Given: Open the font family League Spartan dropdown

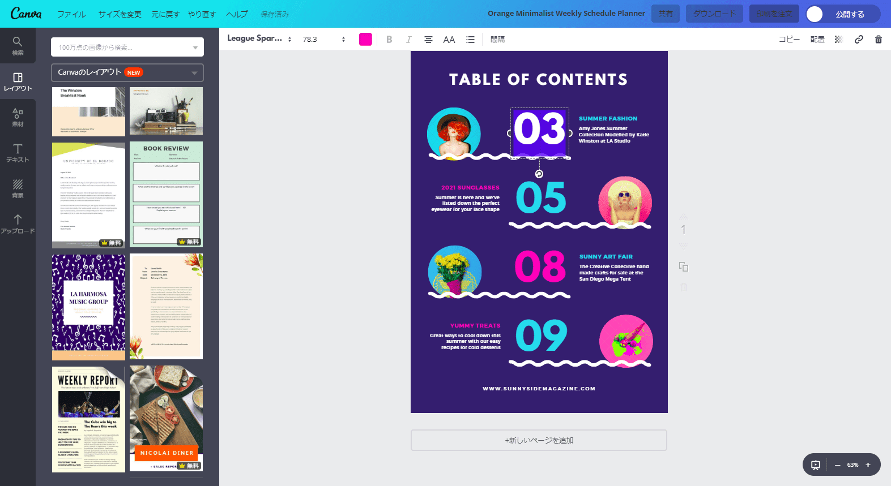Looking at the screenshot, I should (x=259, y=39).
